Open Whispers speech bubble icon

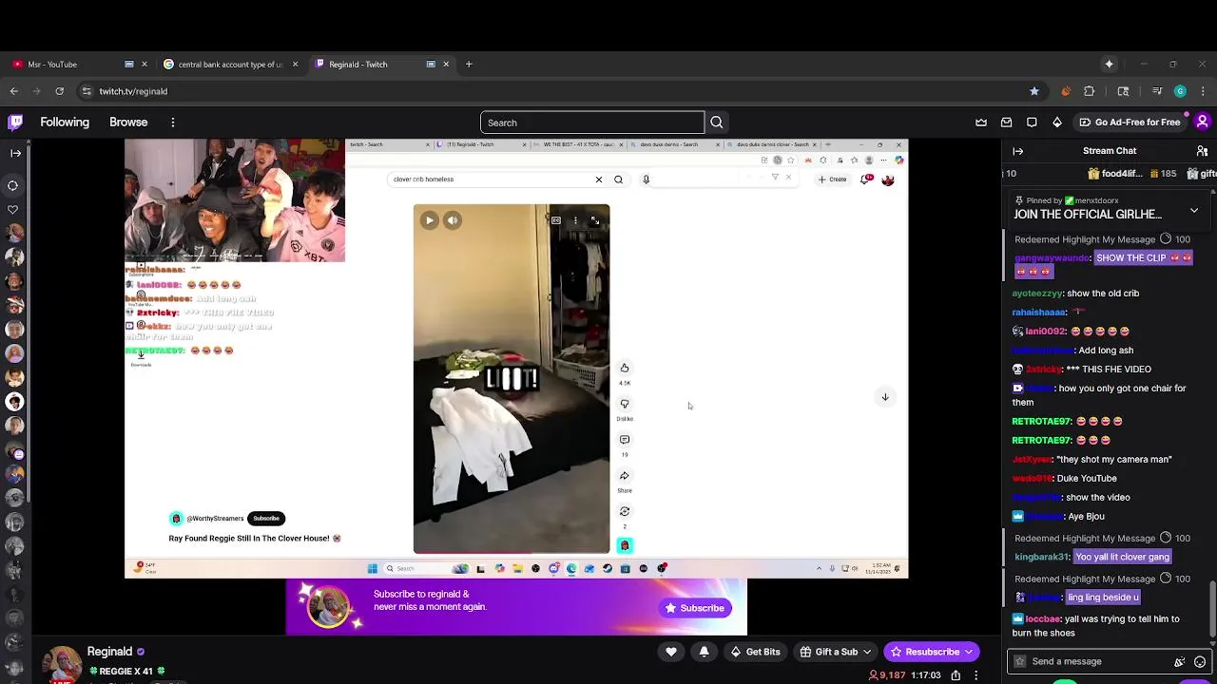1032,122
